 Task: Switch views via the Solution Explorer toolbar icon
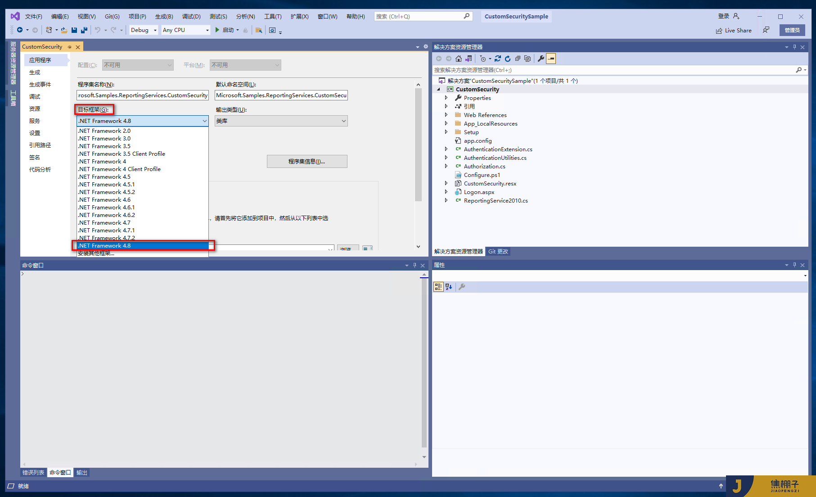pos(469,59)
